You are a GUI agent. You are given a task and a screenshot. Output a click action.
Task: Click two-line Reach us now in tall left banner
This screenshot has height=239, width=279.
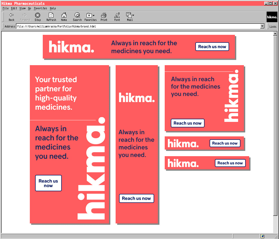coord(48,183)
